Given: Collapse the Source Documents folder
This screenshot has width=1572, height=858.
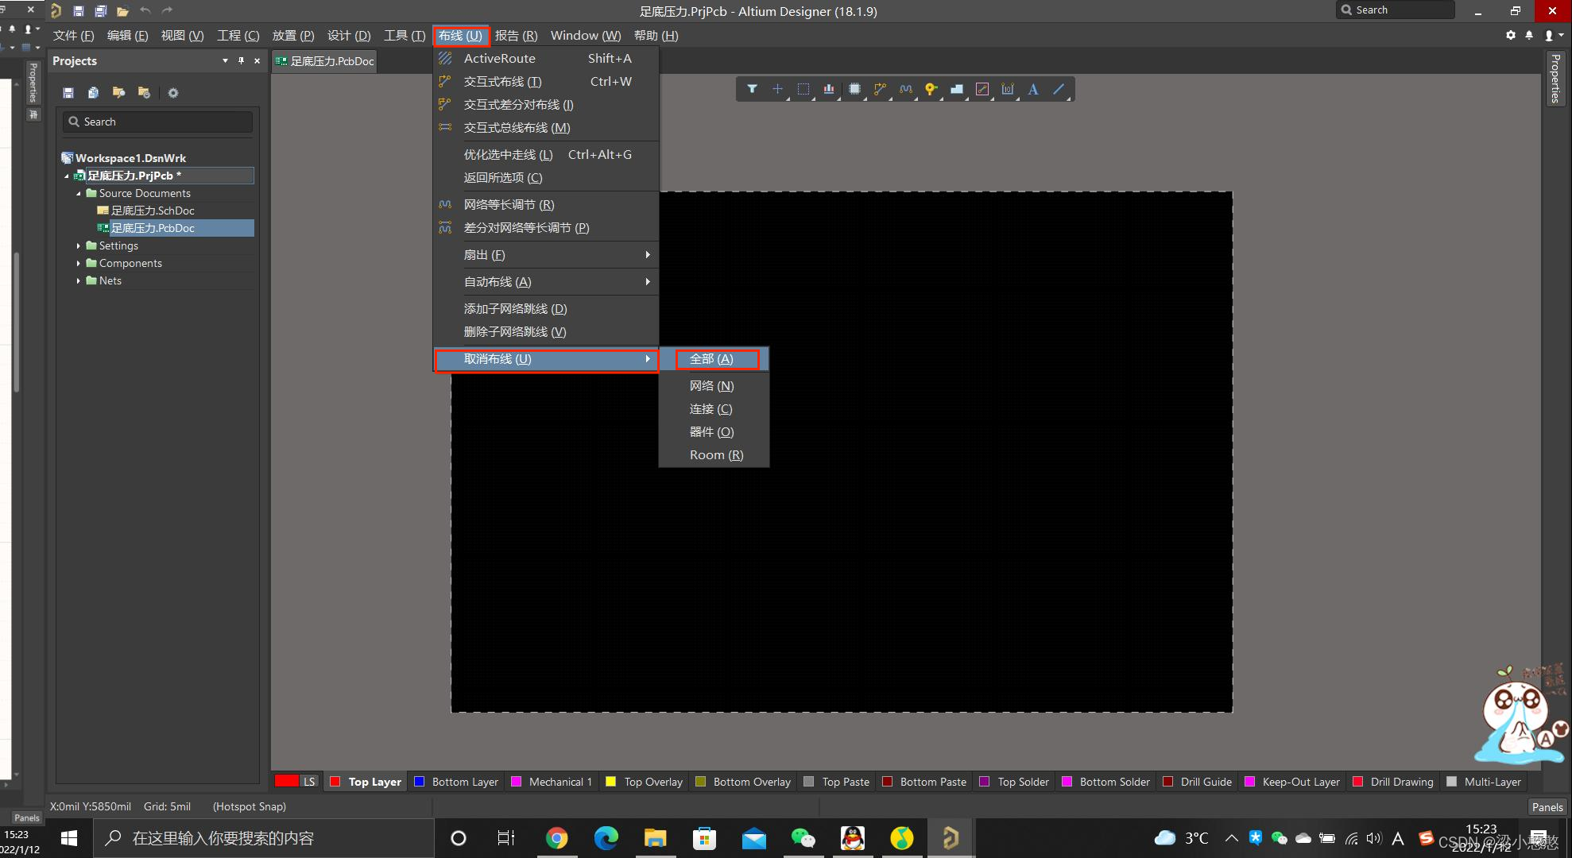Looking at the screenshot, I should [x=79, y=193].
